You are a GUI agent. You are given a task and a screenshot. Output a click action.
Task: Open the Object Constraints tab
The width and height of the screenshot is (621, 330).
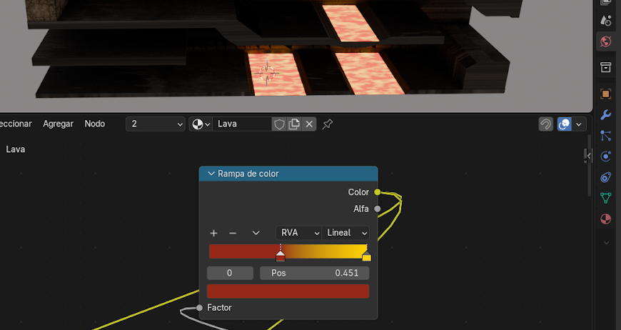pyautogui.click(x=605, y=176)
